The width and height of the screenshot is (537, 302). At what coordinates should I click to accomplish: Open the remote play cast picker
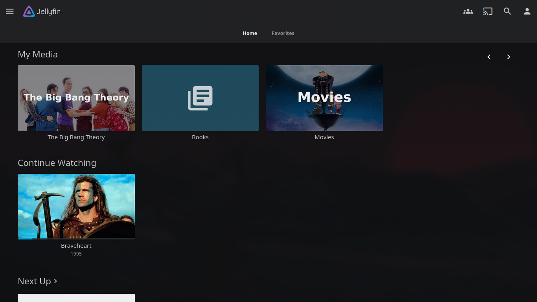click(487, 11)
